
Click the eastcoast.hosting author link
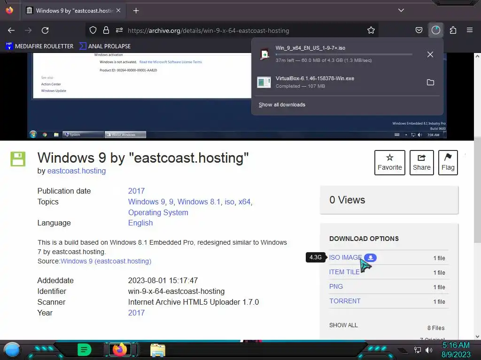(x=77, y=171)
